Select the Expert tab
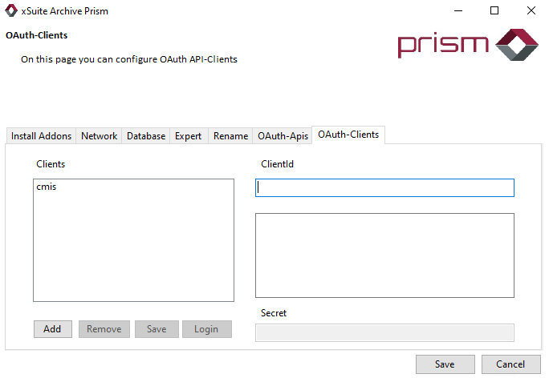The image size is (549, 378). (x=189, y=136)
